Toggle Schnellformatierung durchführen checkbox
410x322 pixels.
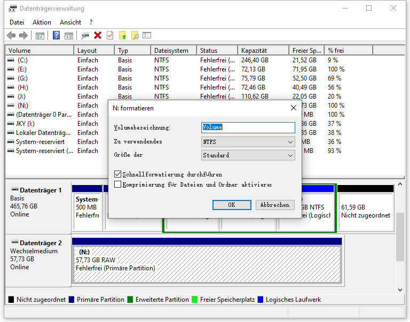click(117, 174)
